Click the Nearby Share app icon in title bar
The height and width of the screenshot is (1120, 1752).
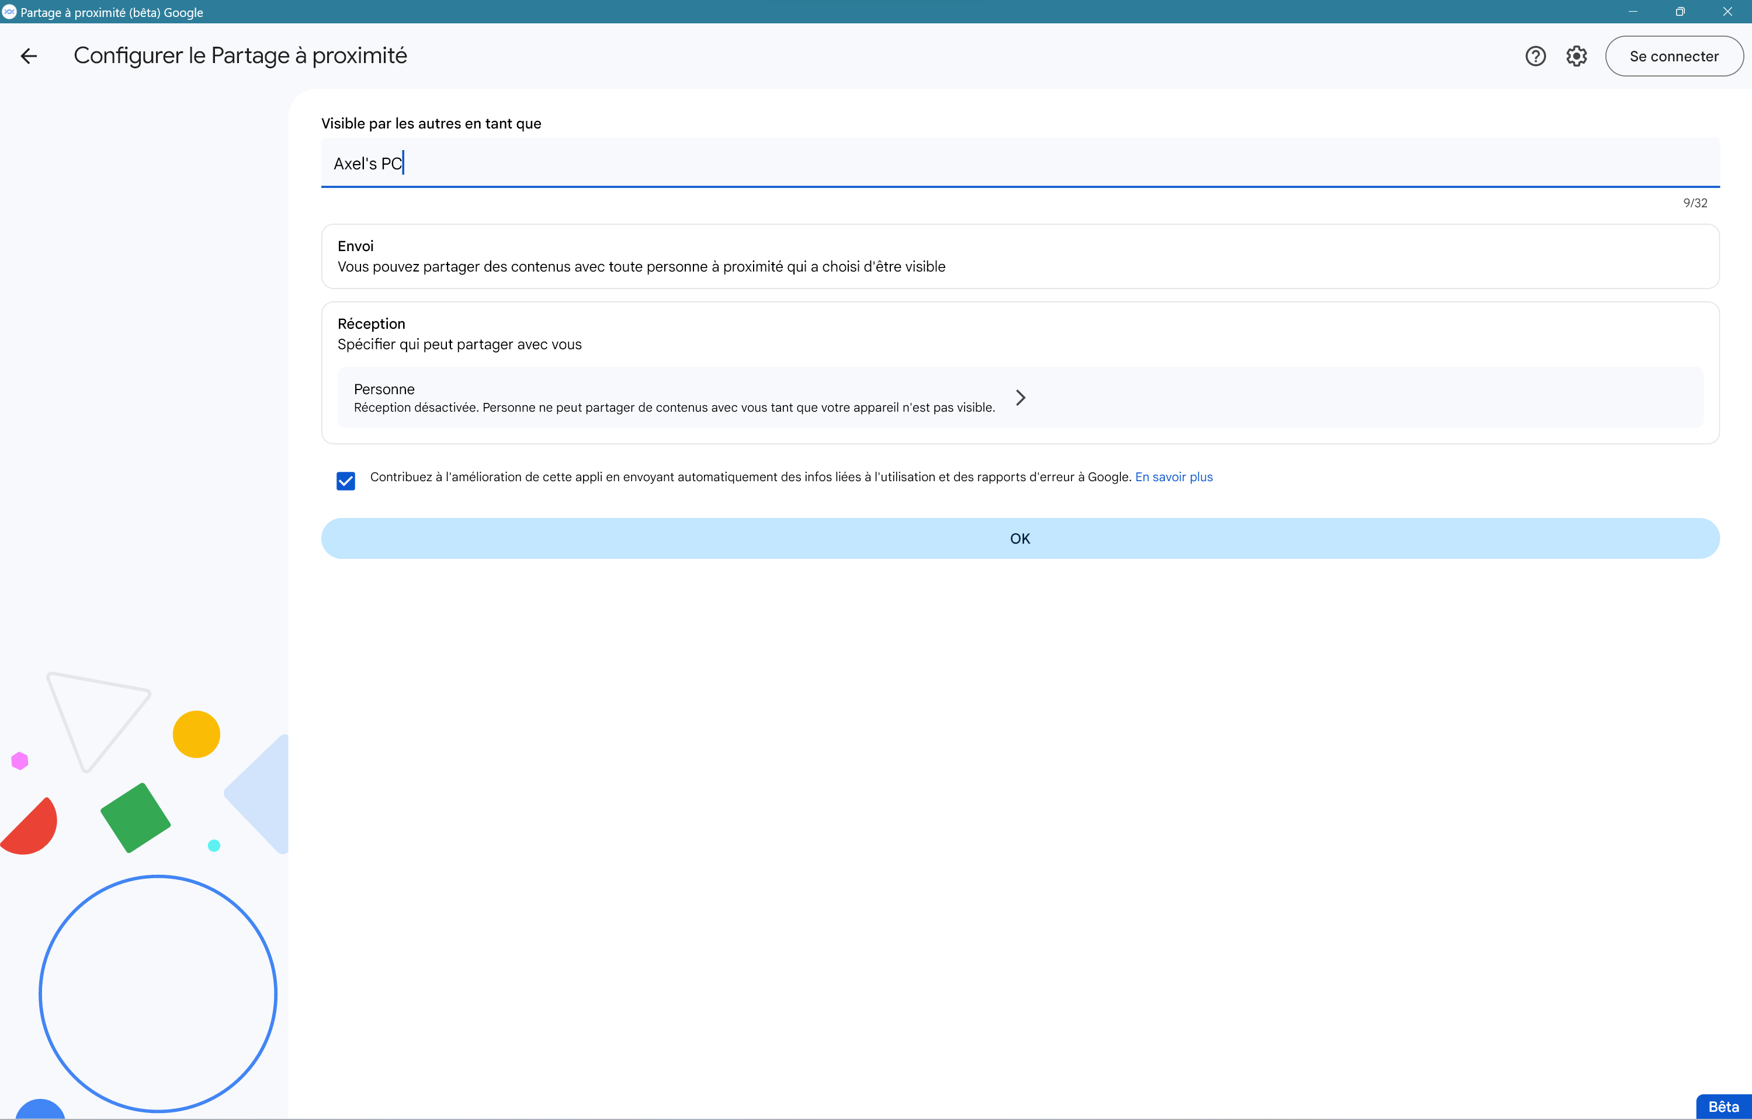9,12
